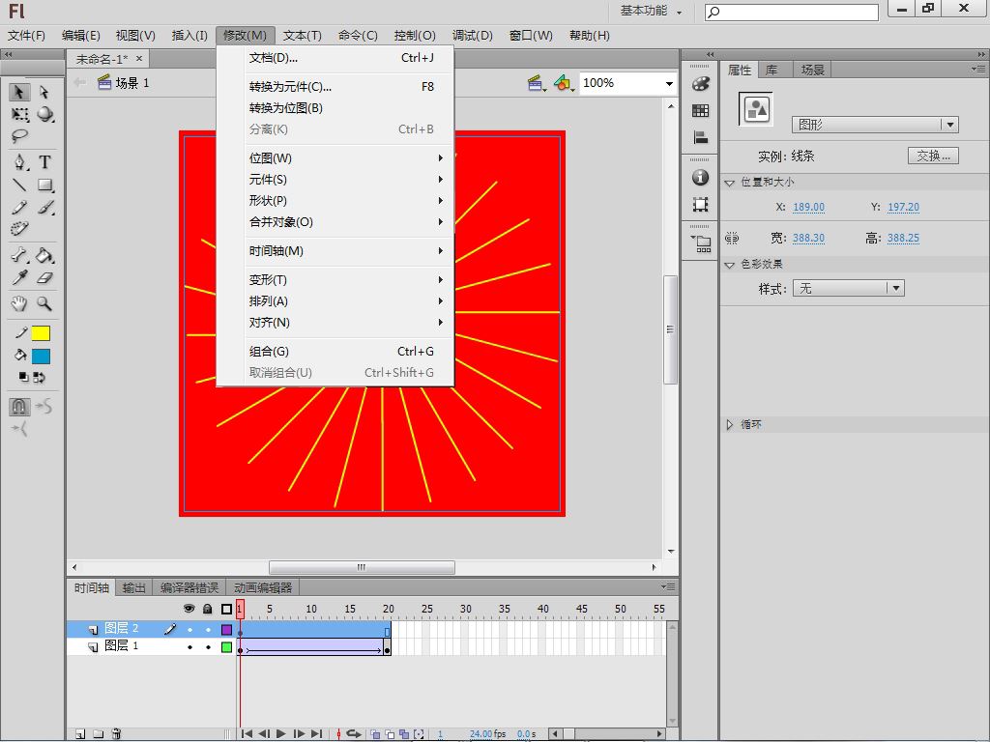Select the Zoom magnifier tool
The width and height of the screenshot is (990, 742).
click(44, 303)
